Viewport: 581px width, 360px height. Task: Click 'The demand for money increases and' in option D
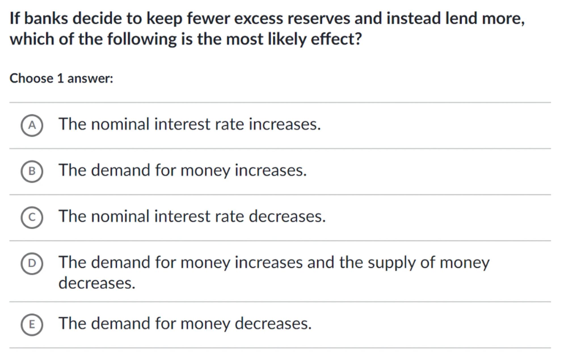pyautogui.click(x=182, y=262)
